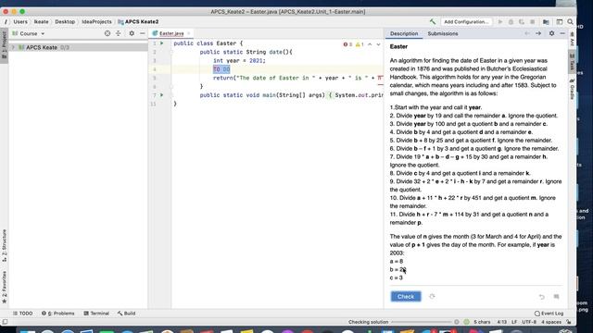The image size is (593, 333).
Task: Click the selected TO DO placeholder in code
Action: [x=221, y=69]
